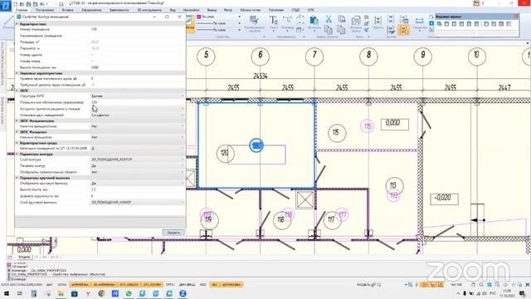
Task: Click the Помещение обозначение (маркировка) value field
Action: click(137, 102)
